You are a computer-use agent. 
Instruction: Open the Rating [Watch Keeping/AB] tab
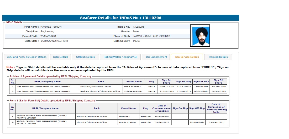(x=120, y=57)
